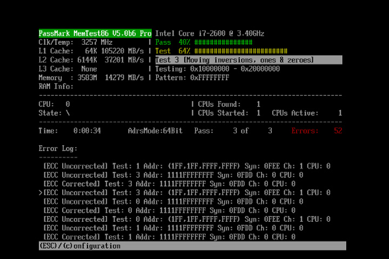The height and width of the screenshot is (259, 389).
Task: Click the RAM Info label
Action: (x=56, y=86)
